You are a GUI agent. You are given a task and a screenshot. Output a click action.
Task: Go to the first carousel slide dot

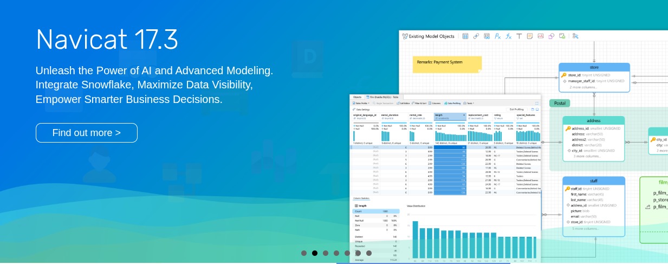pyautogui.click(x=304, y=253)
